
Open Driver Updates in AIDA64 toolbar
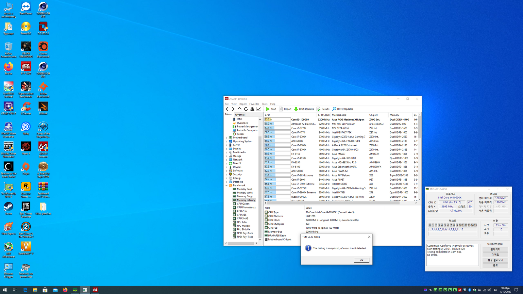tap(343, 109)
